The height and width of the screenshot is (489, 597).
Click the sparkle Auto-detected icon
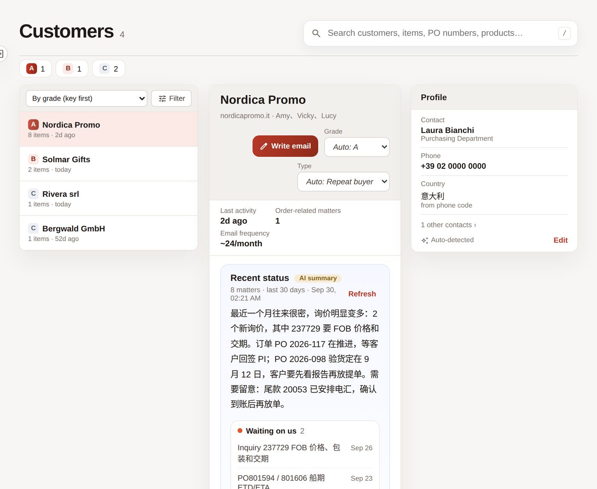tap(425, 240)
